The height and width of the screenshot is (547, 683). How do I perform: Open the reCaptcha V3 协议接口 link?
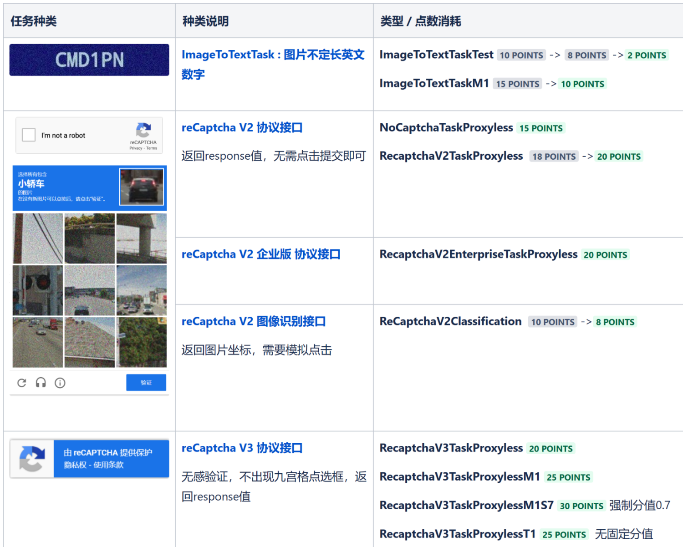pos(242,448)
